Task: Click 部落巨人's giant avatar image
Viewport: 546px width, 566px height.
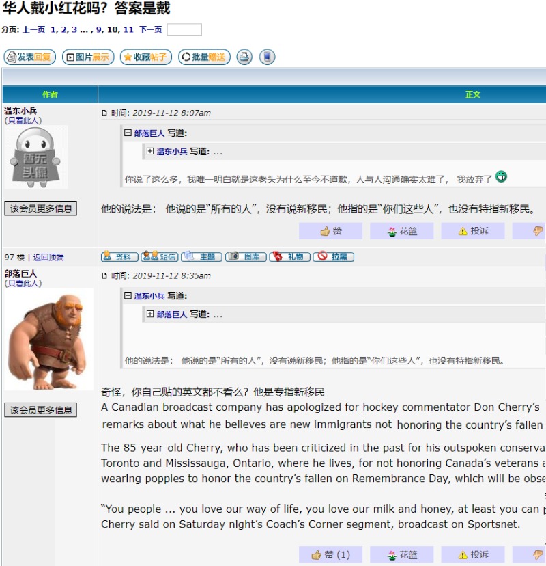Action: click(48, 339)
